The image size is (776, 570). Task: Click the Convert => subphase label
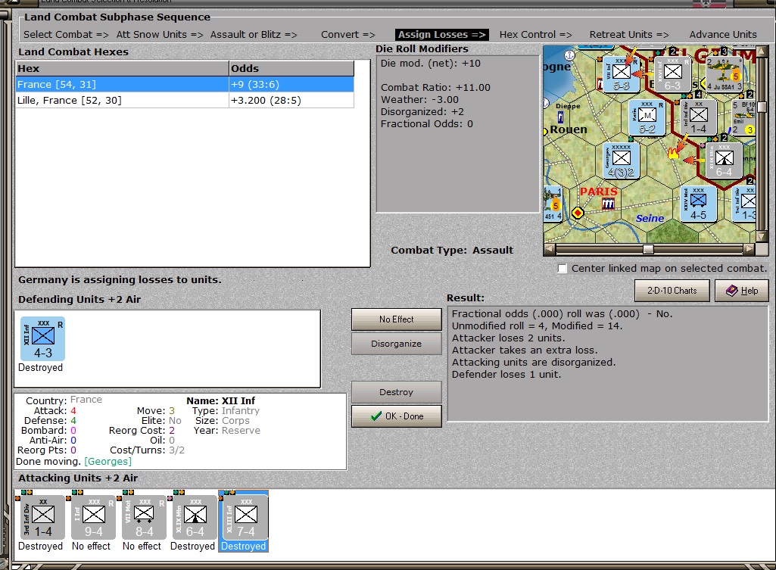click(x=348, y=35)
